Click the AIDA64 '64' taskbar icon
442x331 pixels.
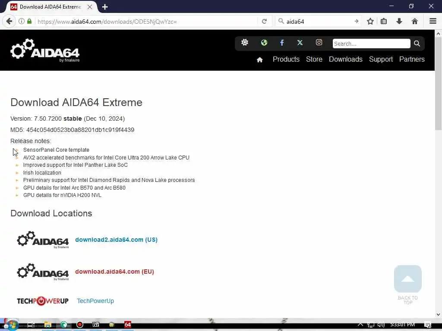pyautogui.click(x=128, y=325)
